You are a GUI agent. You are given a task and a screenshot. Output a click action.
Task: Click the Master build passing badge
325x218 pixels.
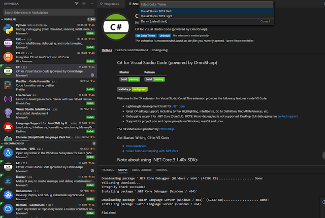point(129,79)
